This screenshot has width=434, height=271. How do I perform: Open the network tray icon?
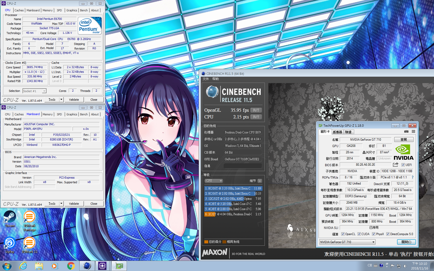(399, 266)
